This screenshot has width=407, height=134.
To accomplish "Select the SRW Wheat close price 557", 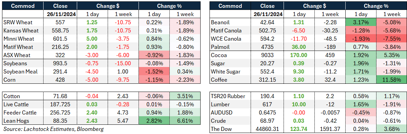I will tap(60, 23).
